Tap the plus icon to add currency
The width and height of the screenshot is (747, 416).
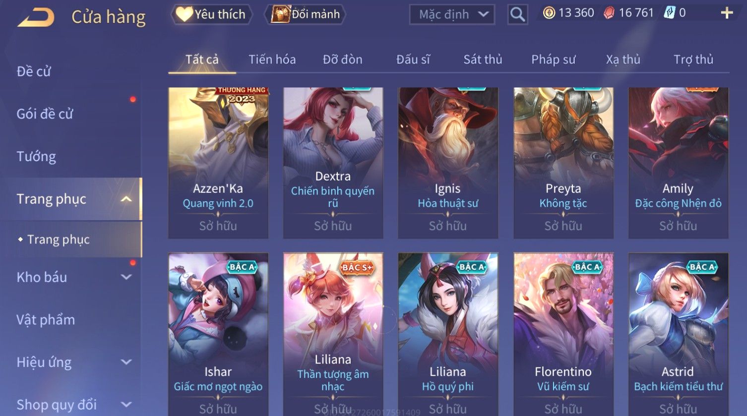(727, 13)
